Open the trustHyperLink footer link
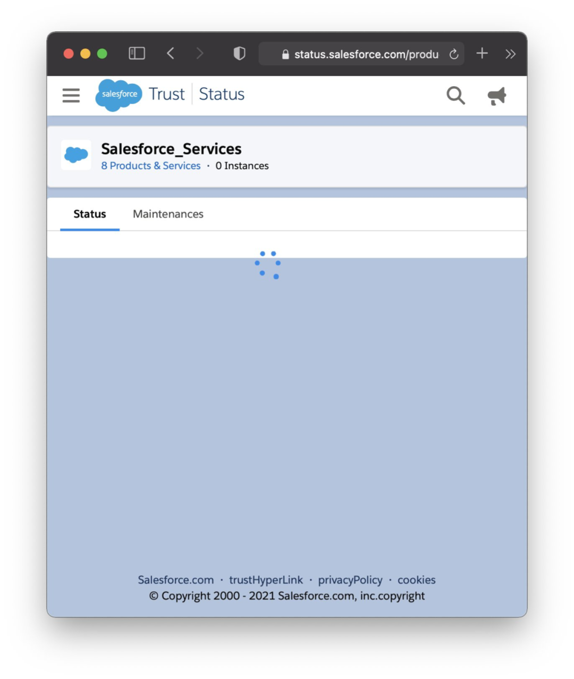The width and height of the screenshot is (574, 679). [266, 580]
